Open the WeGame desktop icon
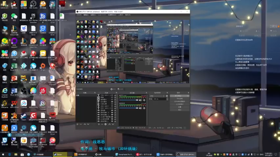 tap(5, 104)
